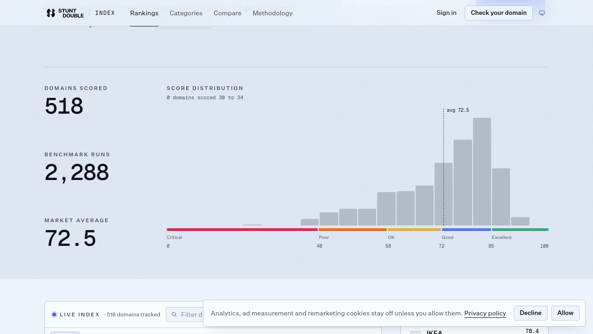Click the "SCORE DISTRIBUTION" heading

click(205, 88)
